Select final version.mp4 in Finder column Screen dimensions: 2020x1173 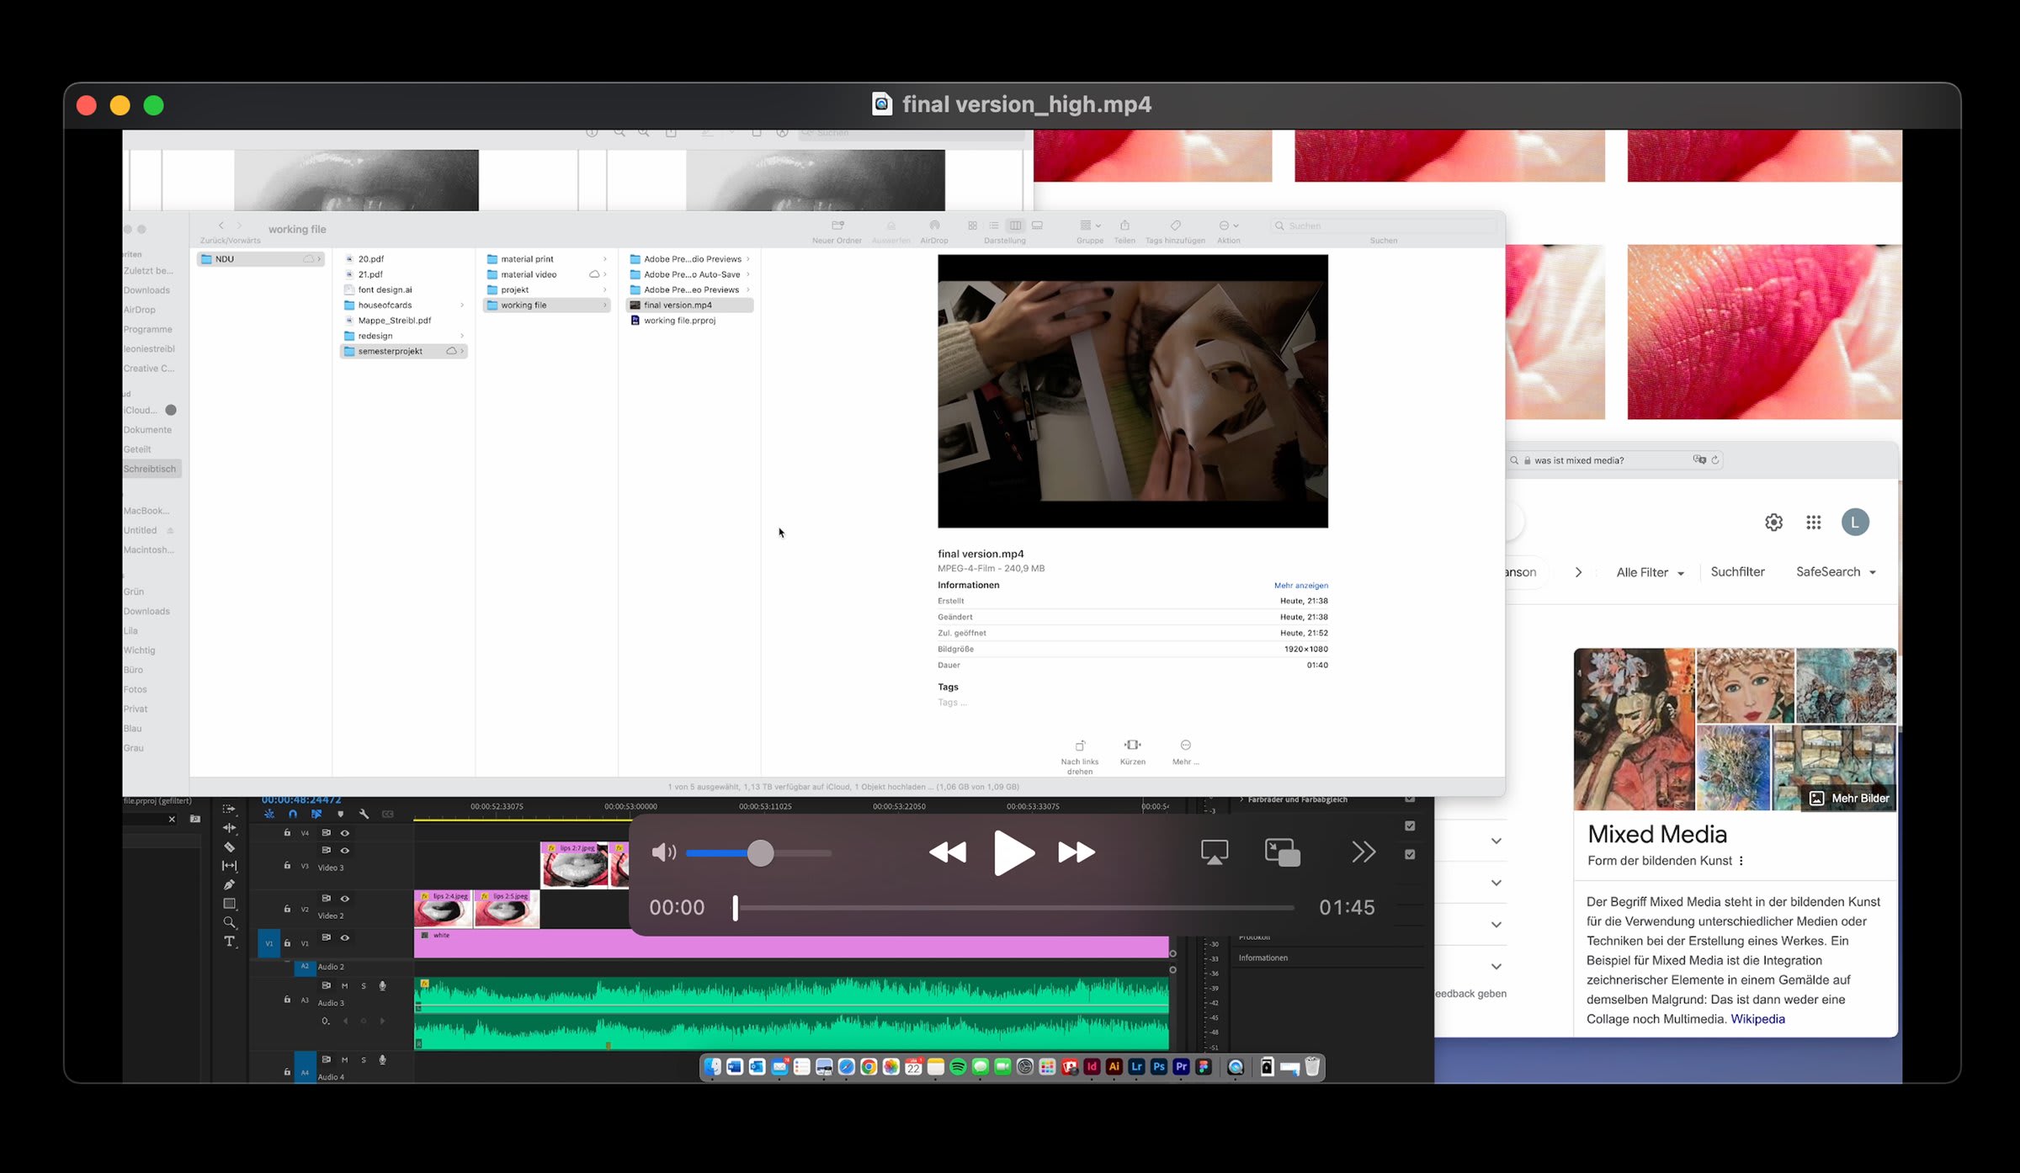click(678, 305)
